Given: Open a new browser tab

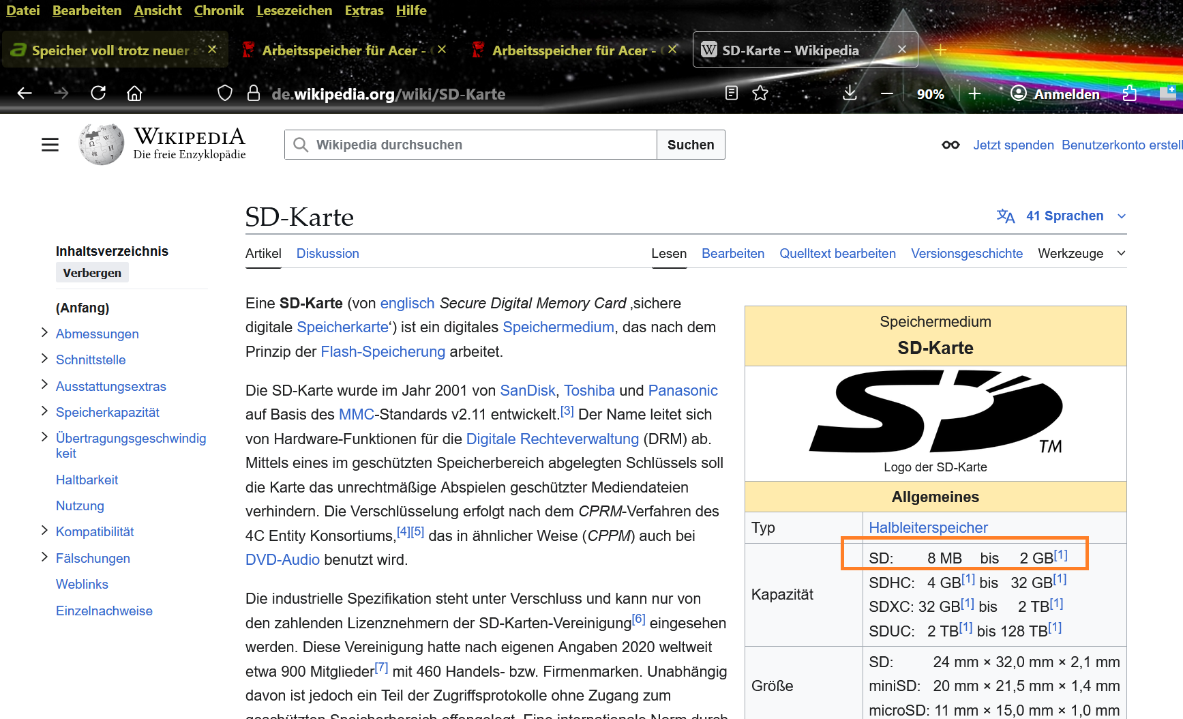Looking at the screenshot, I should pos(940,50).
